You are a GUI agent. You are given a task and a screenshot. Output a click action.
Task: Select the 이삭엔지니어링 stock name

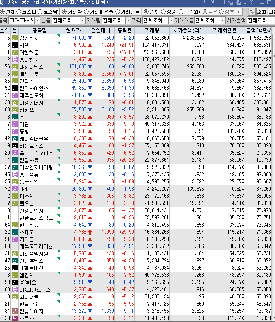pos(36,167)
